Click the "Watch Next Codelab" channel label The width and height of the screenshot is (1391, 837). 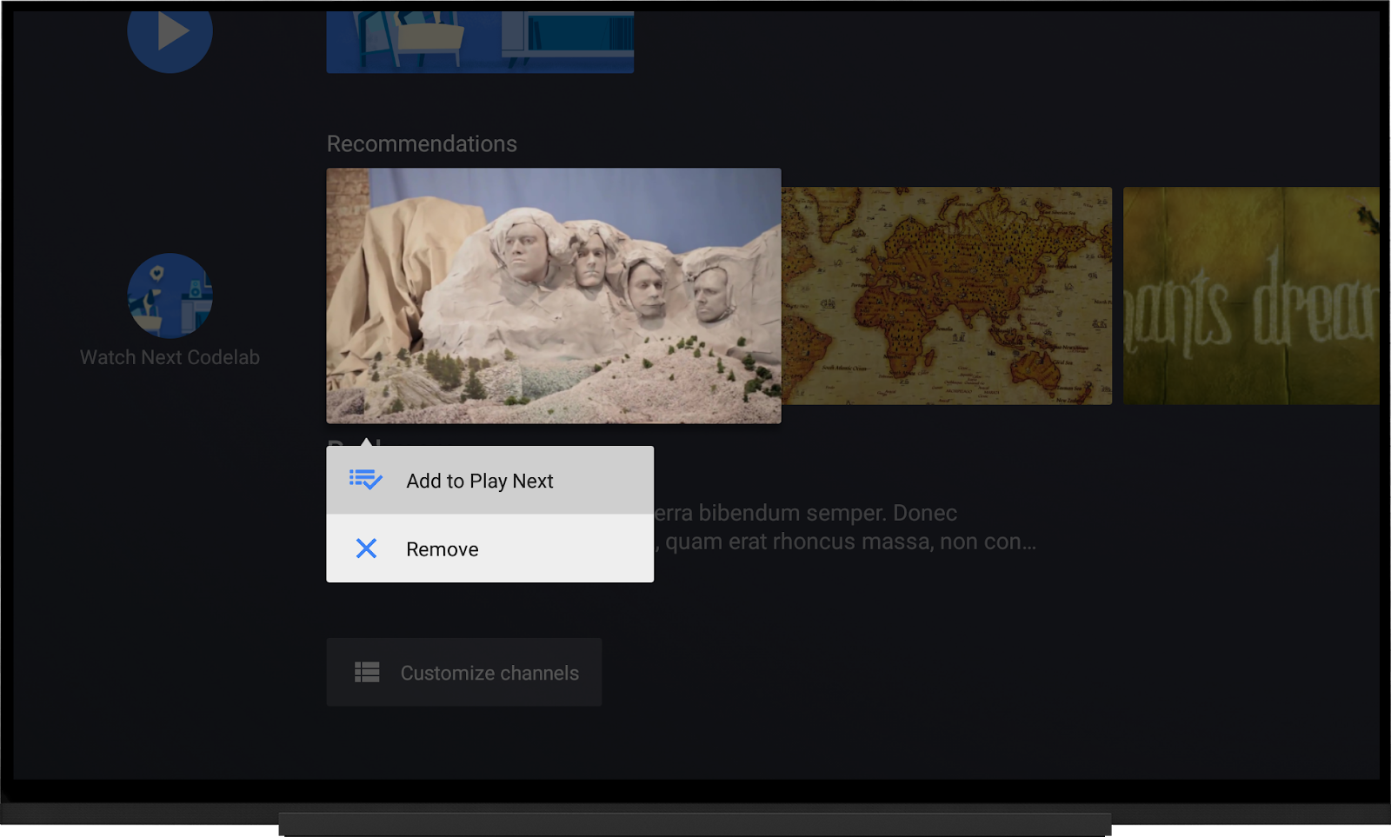point(170,357)
